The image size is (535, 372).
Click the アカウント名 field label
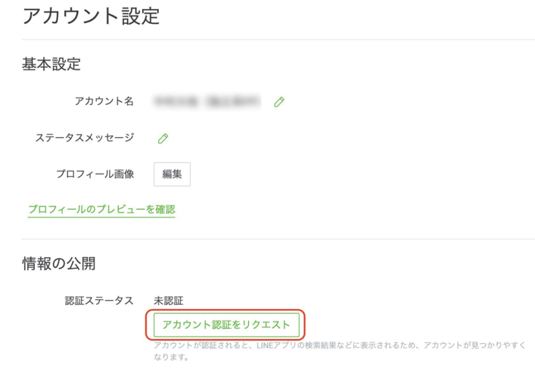[x=104, y=101]
